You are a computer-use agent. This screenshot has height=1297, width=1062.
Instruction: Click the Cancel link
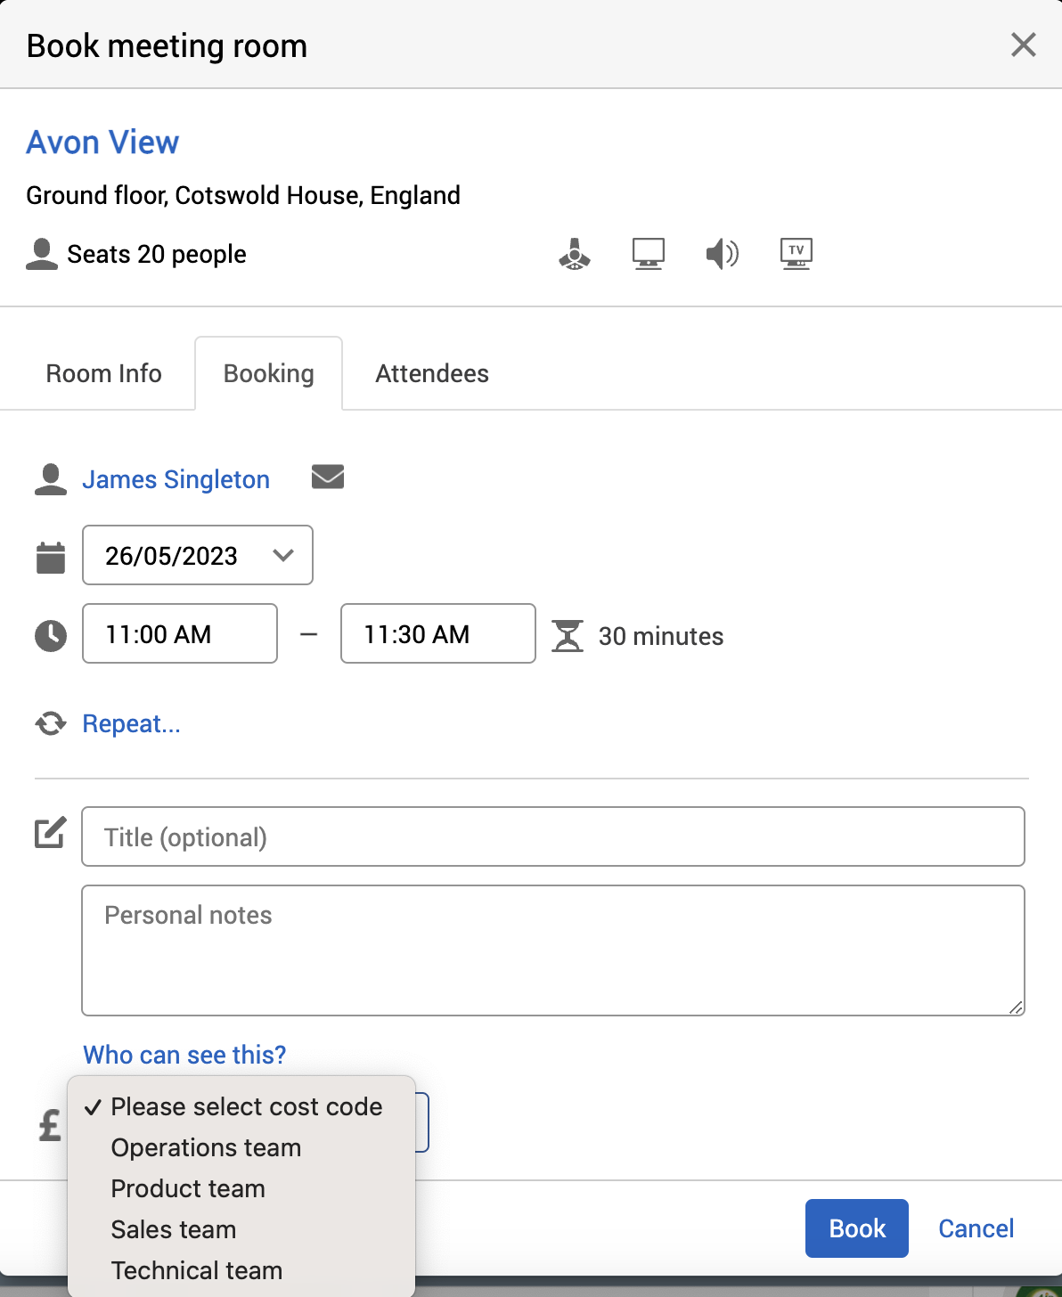pos(976,1228)
